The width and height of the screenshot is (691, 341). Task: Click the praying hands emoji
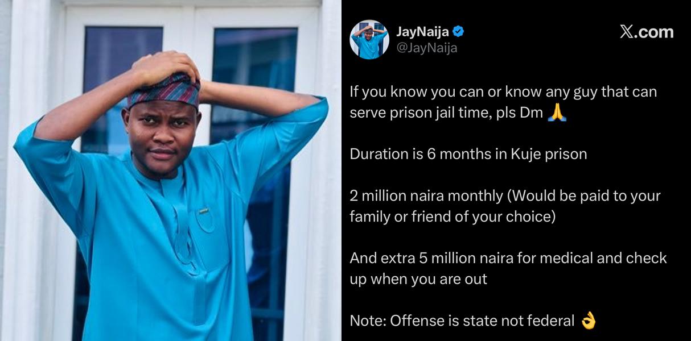557,113
